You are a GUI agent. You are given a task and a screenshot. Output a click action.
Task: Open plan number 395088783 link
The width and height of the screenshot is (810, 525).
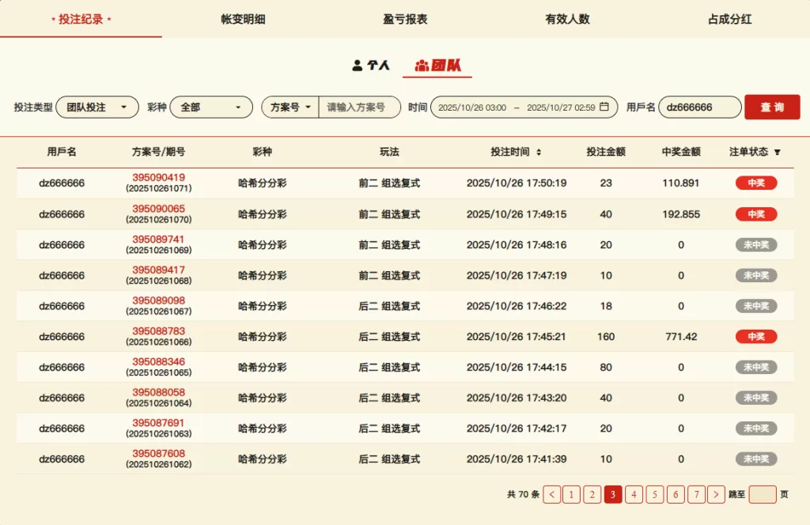158,331
